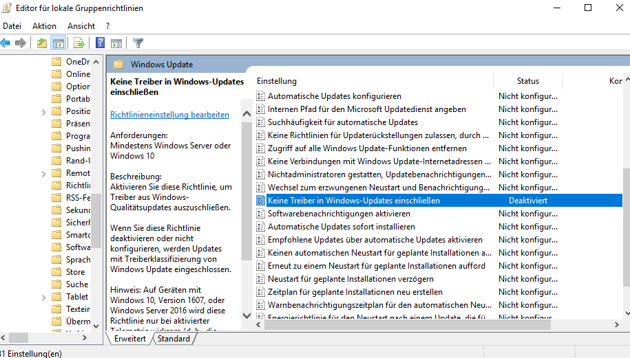Select the Suche folder in tree

(70, 284)
